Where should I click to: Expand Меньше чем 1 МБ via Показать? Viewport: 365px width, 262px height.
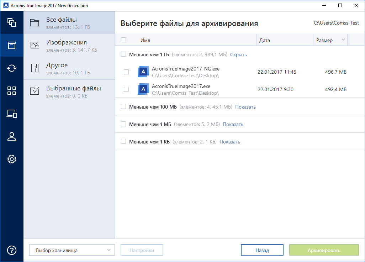[233, 124]
